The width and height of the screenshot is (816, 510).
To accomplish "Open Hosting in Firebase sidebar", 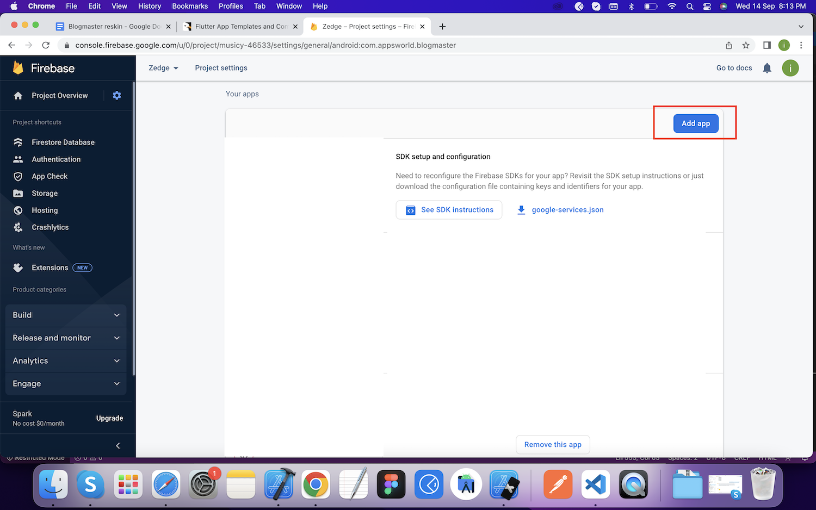I will [44, 210].
